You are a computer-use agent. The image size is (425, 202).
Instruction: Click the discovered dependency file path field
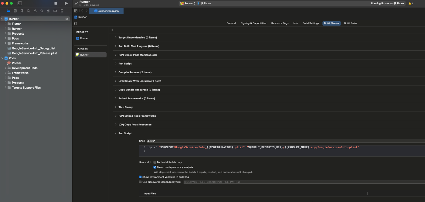pyautogui.click(x=304, y=182)
